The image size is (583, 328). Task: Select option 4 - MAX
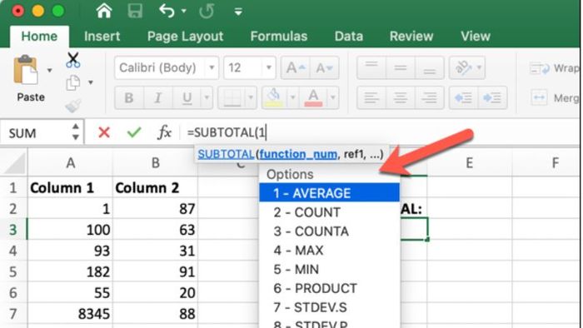tap(330, 250)
